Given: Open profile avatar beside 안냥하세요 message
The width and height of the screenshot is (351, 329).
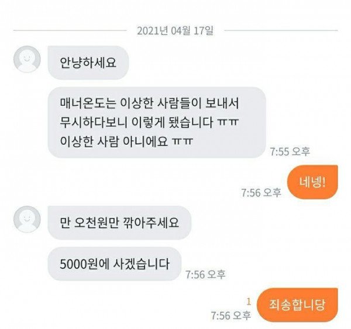Looking at the screenshot, I should tap(27, 59).
